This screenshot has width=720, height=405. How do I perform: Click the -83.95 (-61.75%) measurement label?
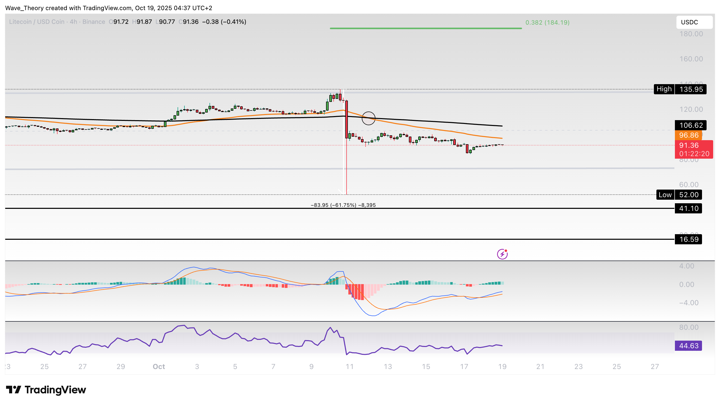click(x=343, y=205)
